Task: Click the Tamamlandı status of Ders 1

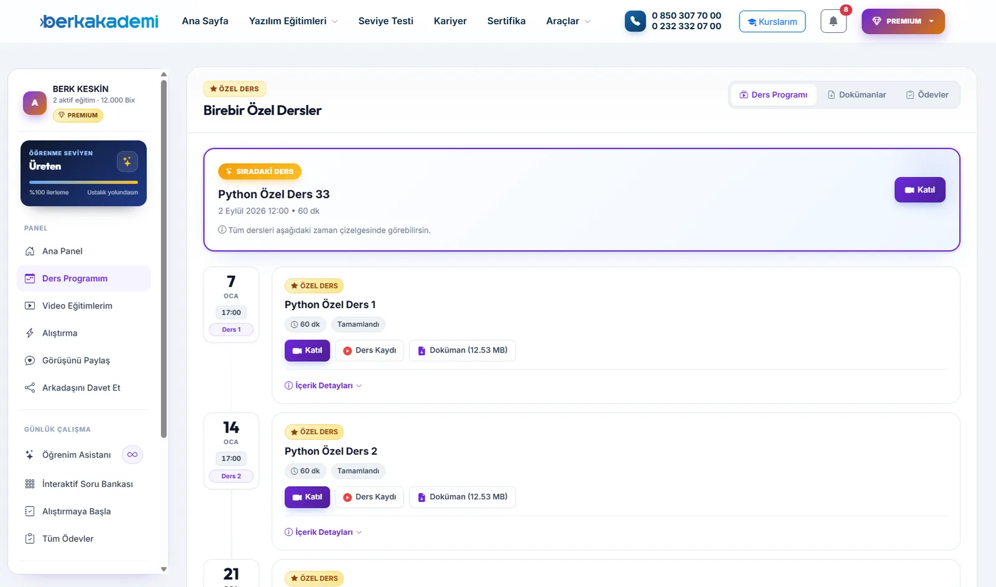Action: (x=358, y=325)
